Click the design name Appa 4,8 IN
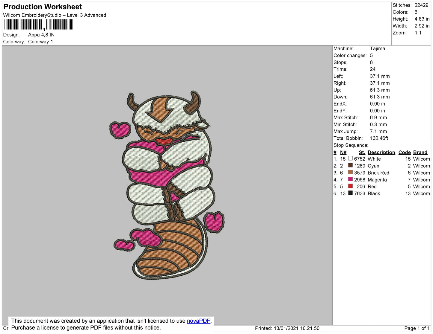The image size is (433, 334). tap(41, 35)
